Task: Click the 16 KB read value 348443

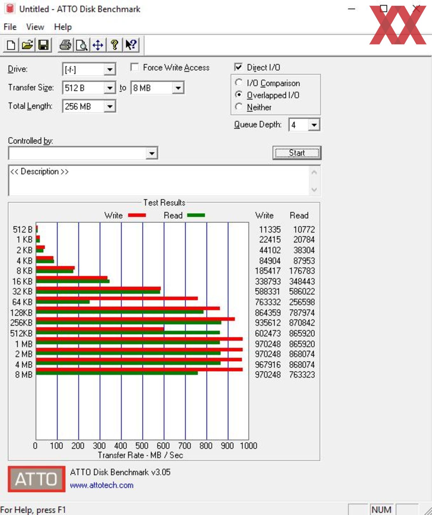Action: point(302,281)
